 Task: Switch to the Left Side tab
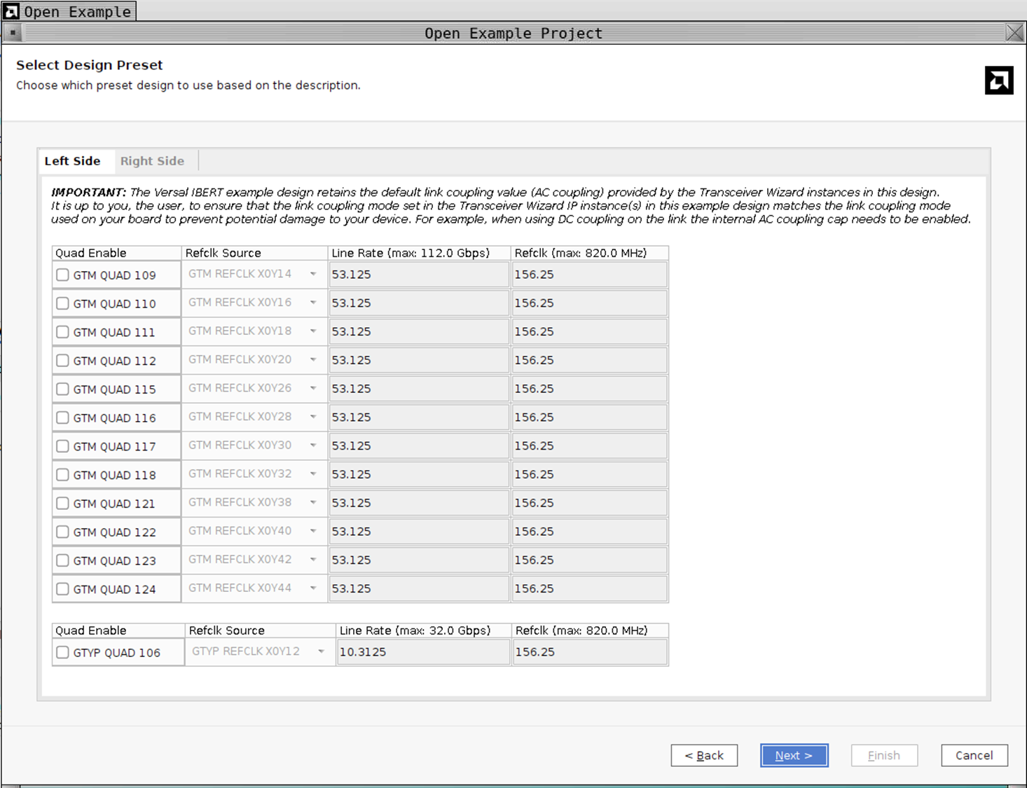pos(73,161)
